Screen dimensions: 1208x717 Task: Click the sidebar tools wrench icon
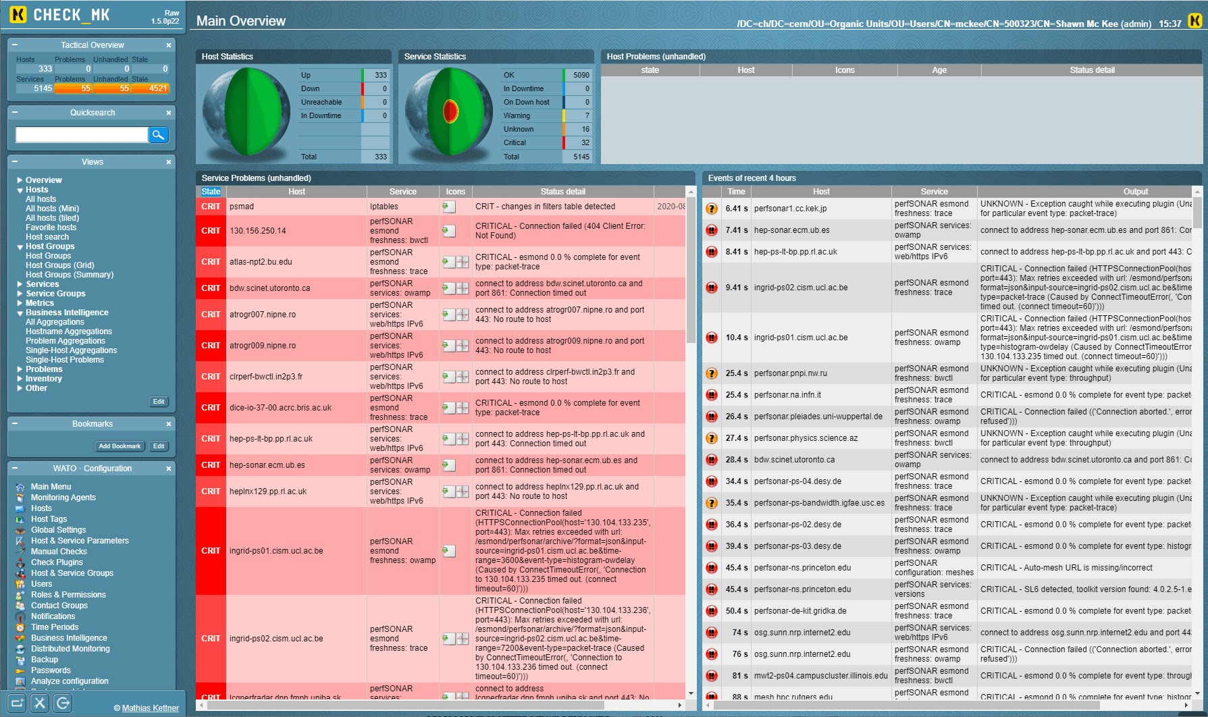[x=41, y=703]
